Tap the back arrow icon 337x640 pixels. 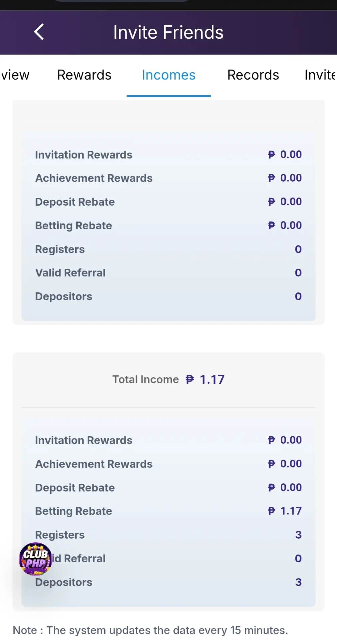pyautogui.click(x=39, y=32)
